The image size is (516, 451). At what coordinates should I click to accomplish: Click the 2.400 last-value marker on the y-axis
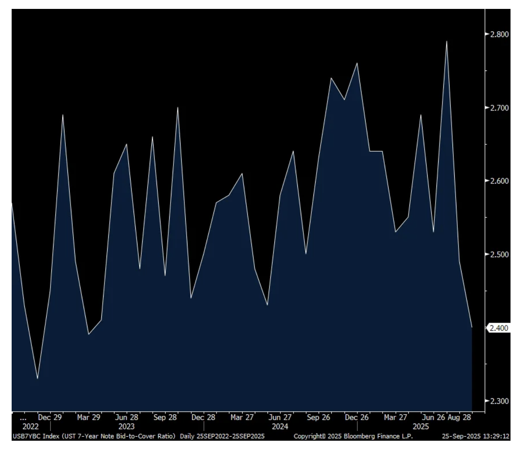(499, 328)
